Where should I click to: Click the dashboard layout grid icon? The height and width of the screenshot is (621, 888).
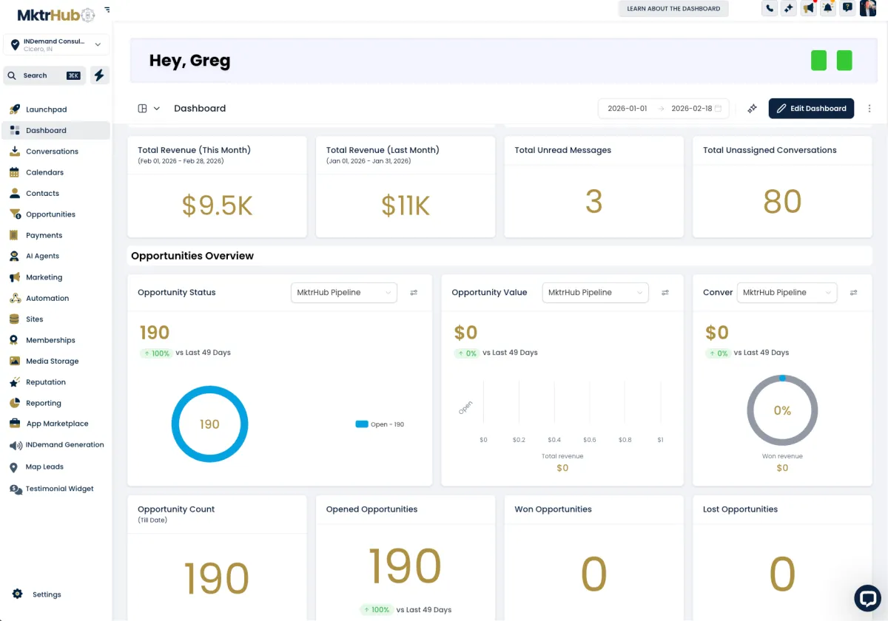coord(143,109)
